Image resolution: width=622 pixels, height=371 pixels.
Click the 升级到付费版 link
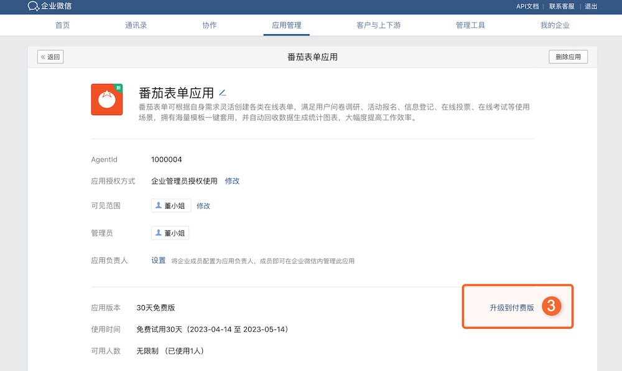pos(512,308)
